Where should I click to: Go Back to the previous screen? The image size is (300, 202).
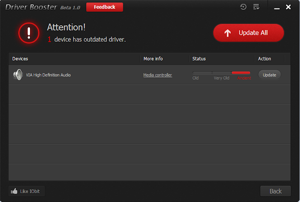[x=276, y=191]
